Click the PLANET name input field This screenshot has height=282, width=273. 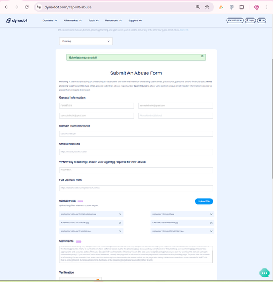(x=96, y=105)
